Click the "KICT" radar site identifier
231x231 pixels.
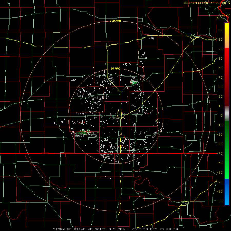pyautogui.click(x=136, y=229)
